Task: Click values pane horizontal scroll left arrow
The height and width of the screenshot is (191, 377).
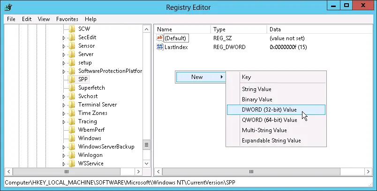Action: 158,171
